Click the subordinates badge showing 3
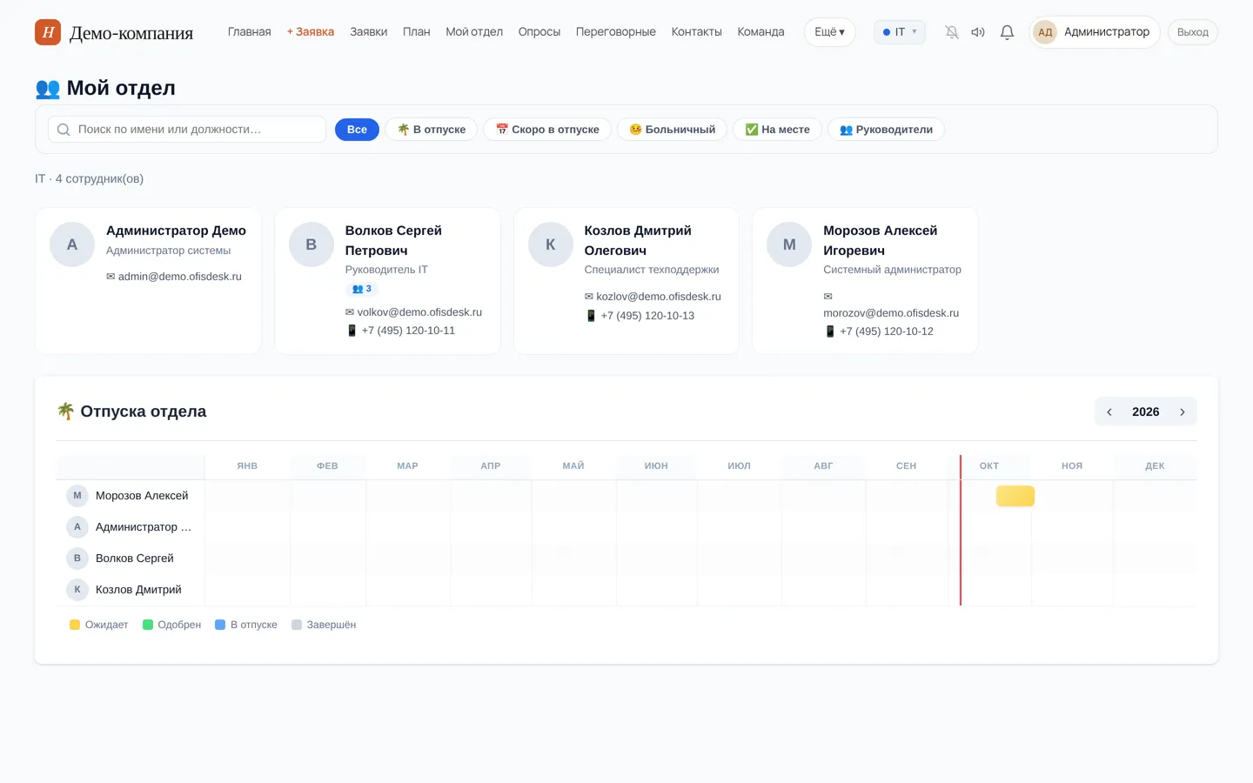 (362, 289)
